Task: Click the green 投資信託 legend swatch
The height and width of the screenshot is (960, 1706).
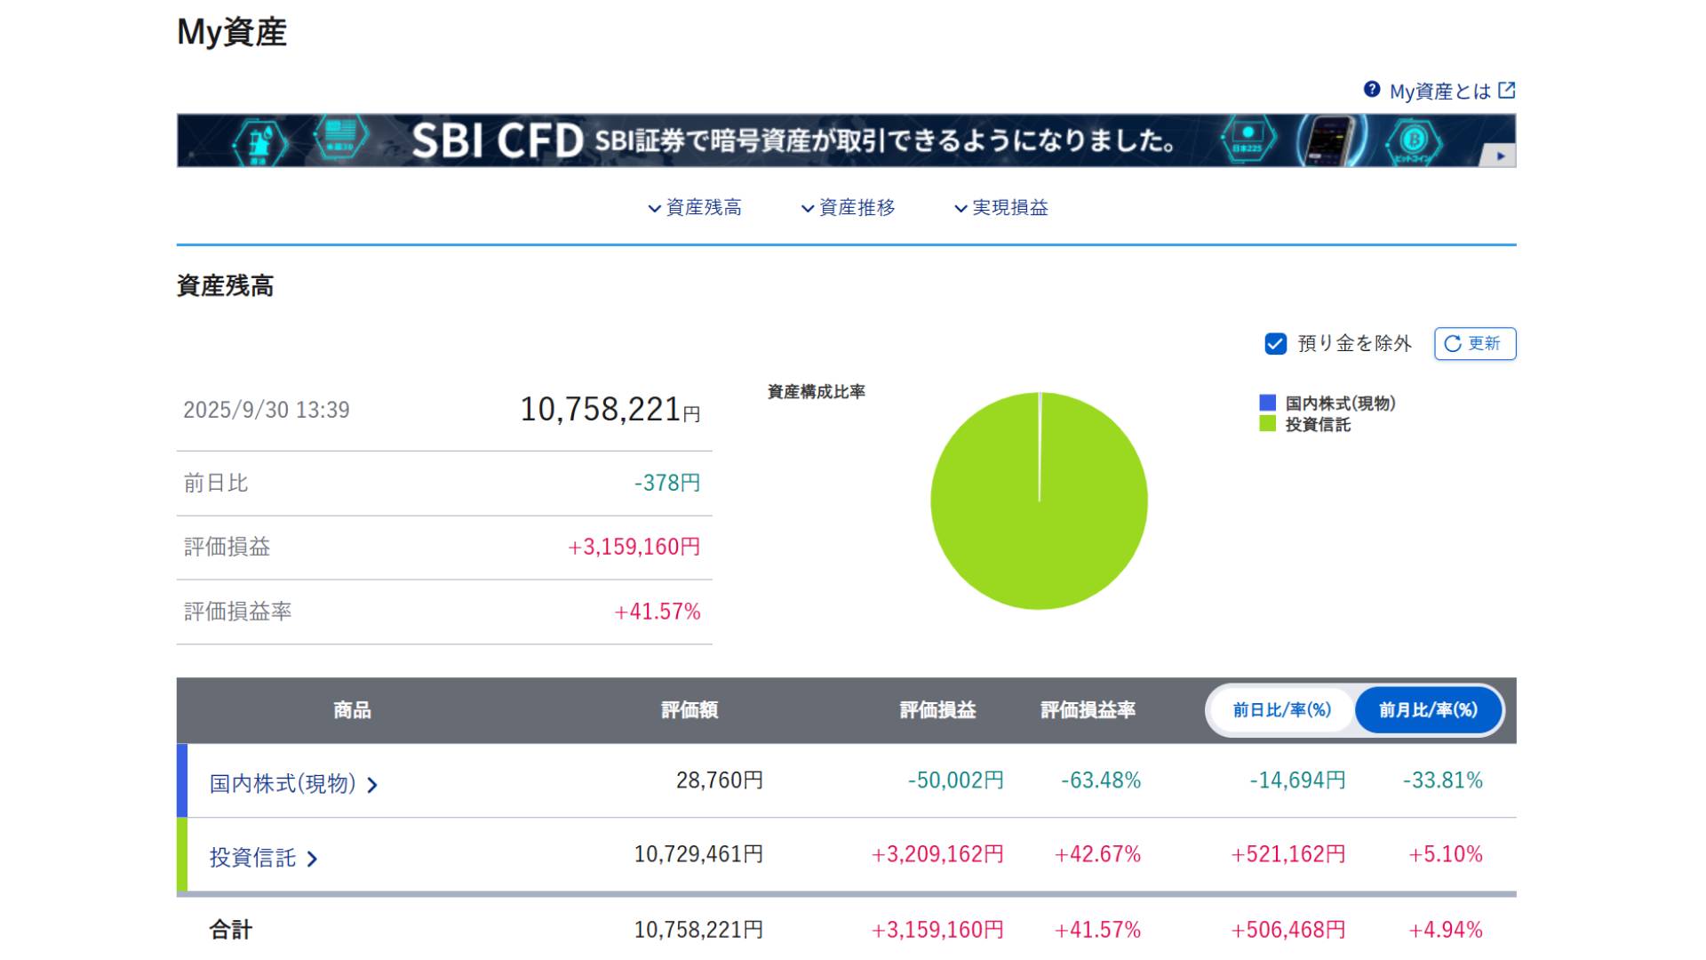Action: [1267, 424]
